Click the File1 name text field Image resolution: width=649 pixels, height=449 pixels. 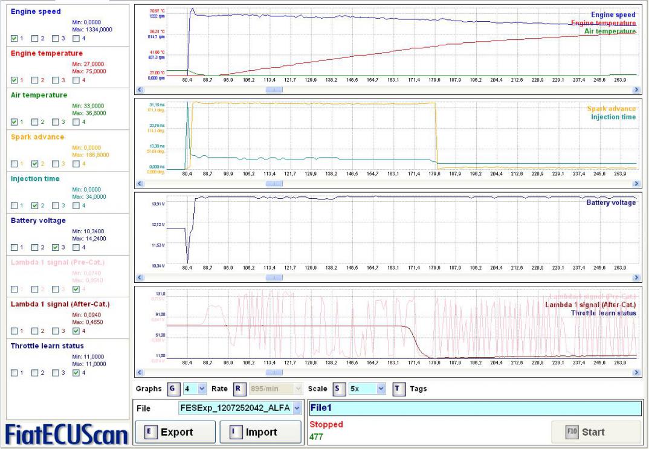(x=474, y=408)
